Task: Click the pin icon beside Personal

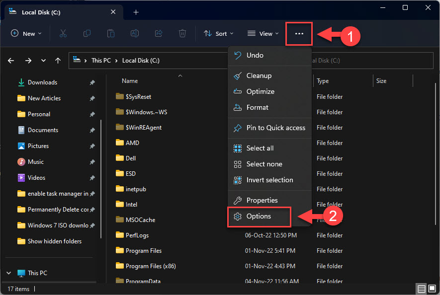Action: point(92,114)
